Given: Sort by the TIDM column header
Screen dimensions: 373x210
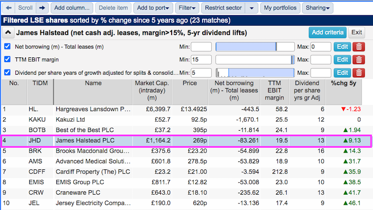Looking at the screenshot, I should coord(40,91).
